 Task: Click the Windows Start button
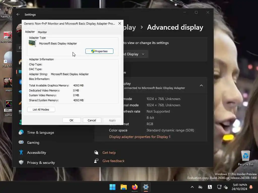113,187
